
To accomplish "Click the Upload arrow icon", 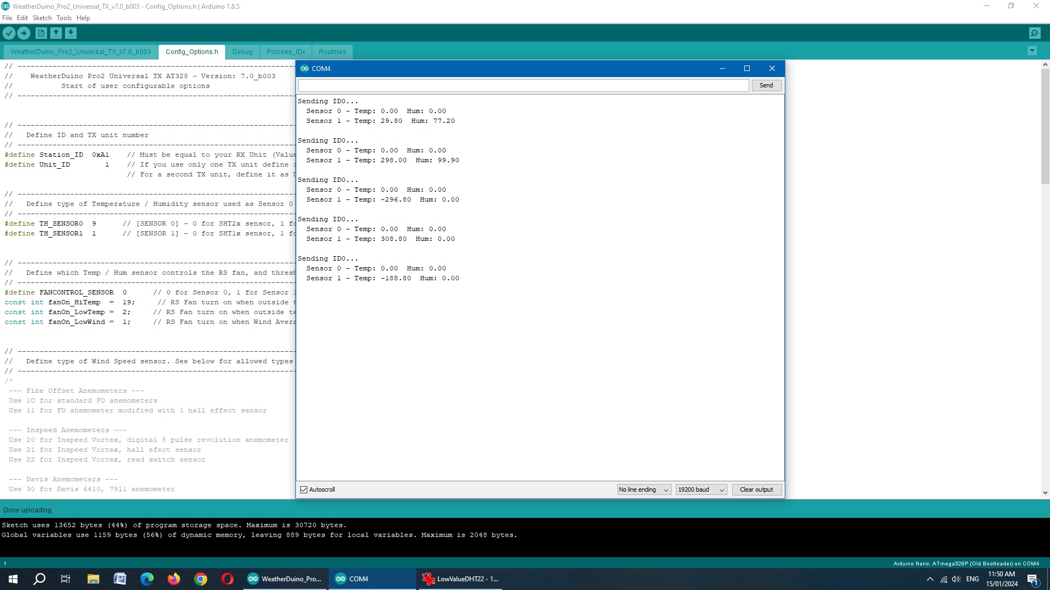I will point(24,33).
